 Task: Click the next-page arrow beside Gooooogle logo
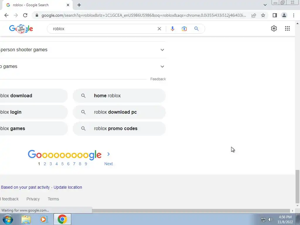pyautogui.click(x=108, y=154)
